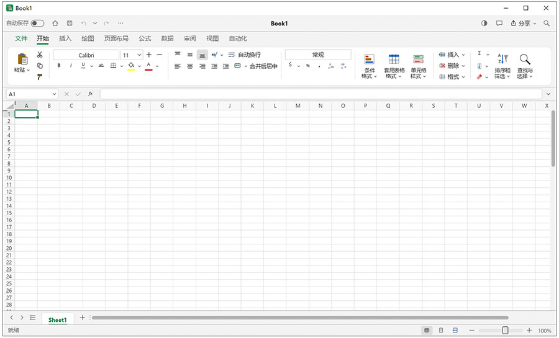Open font size dropdown showing 11

(x=139, y=55)
